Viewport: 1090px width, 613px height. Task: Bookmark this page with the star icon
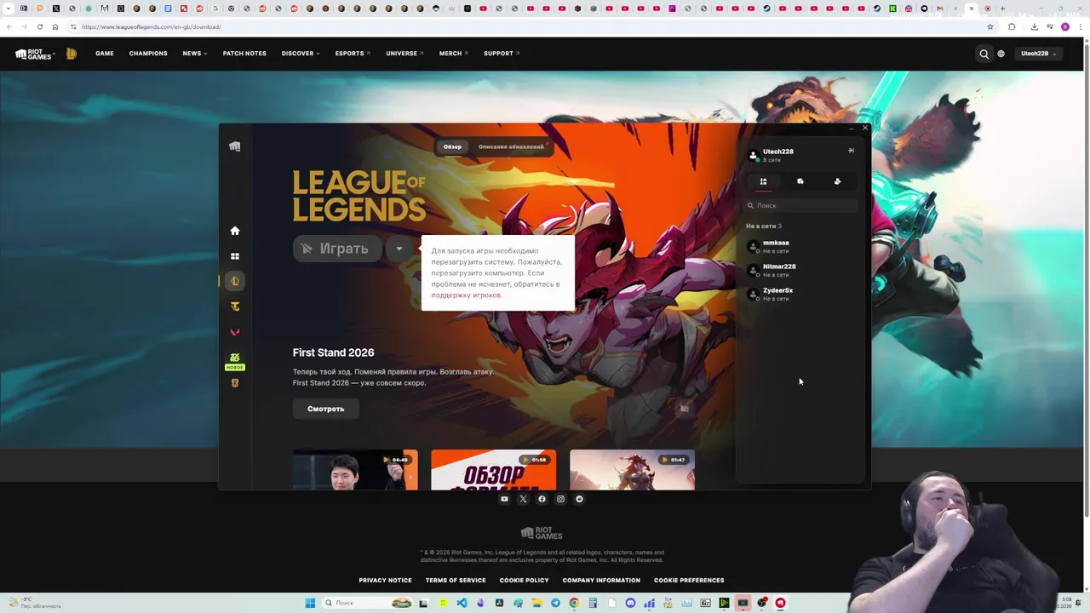(x=990, y=26)
